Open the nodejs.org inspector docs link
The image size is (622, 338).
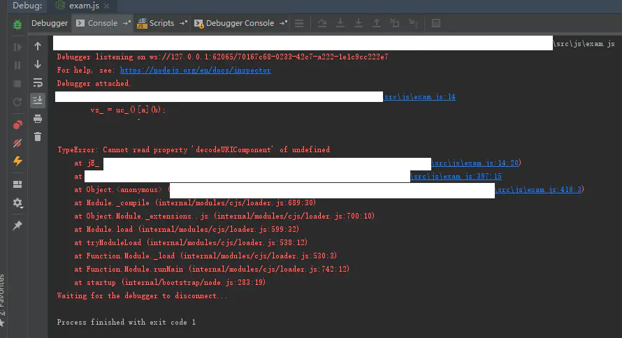pos(196,70)
